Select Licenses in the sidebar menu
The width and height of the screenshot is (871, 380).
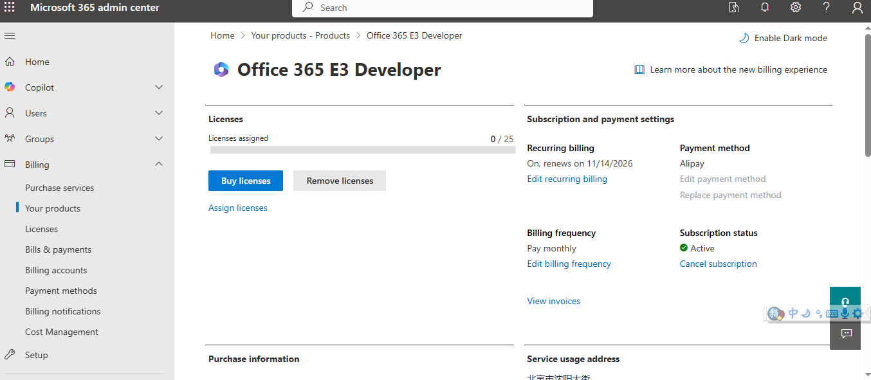tap(41, 228)
